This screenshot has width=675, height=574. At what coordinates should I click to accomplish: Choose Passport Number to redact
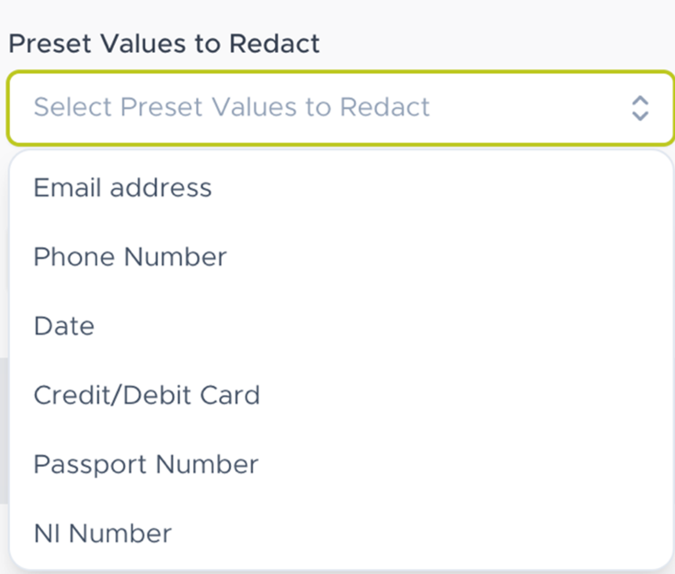[146, 465]
